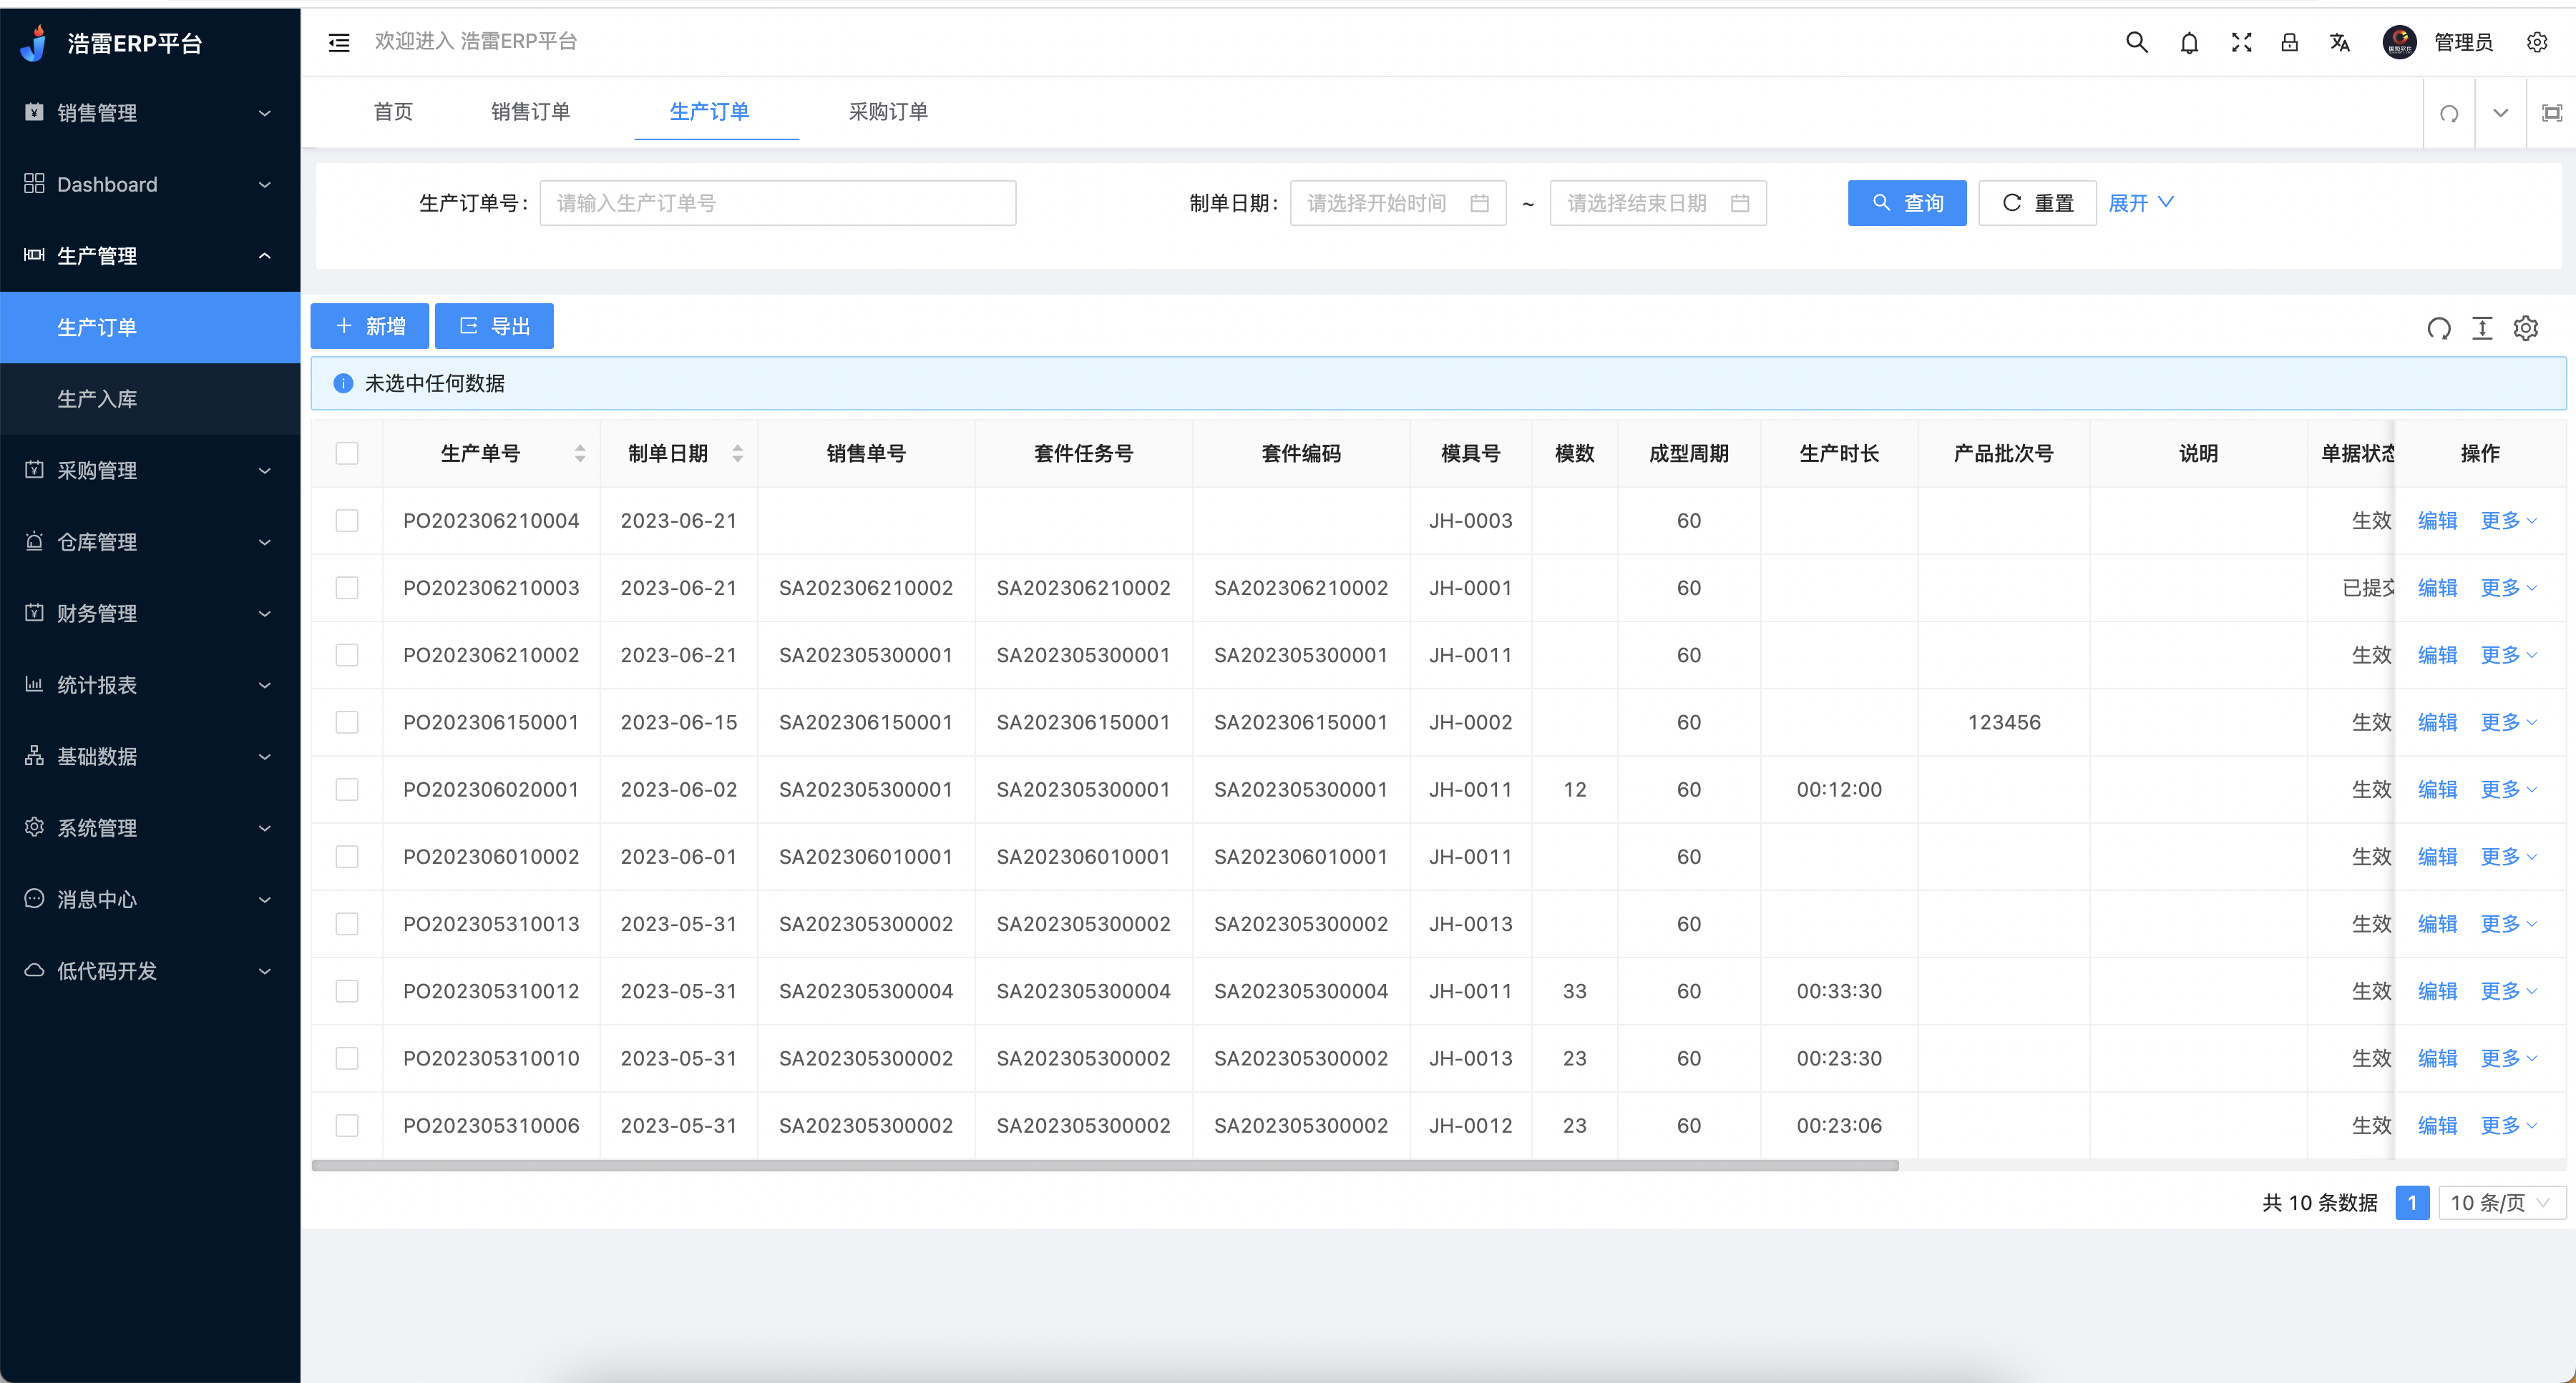The width and height of the screenshot is (2576, 1383).
Task: Open the header search icon
Action: [2136, 42]
